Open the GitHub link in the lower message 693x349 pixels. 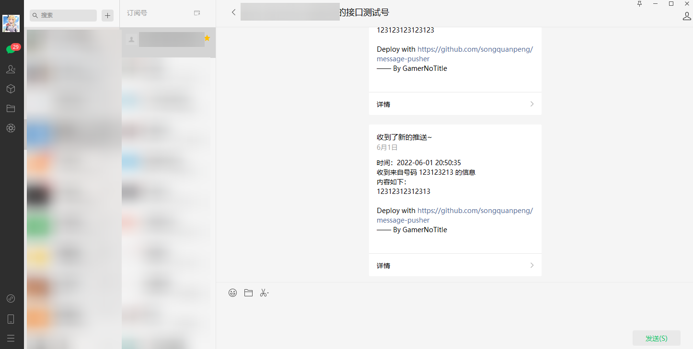(474, 211)
